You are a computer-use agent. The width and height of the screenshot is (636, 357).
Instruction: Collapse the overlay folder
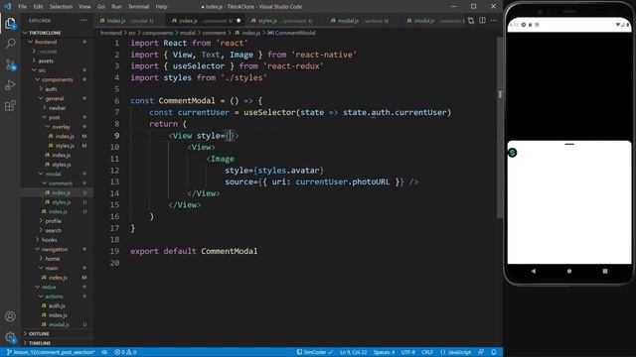(61, 127)
